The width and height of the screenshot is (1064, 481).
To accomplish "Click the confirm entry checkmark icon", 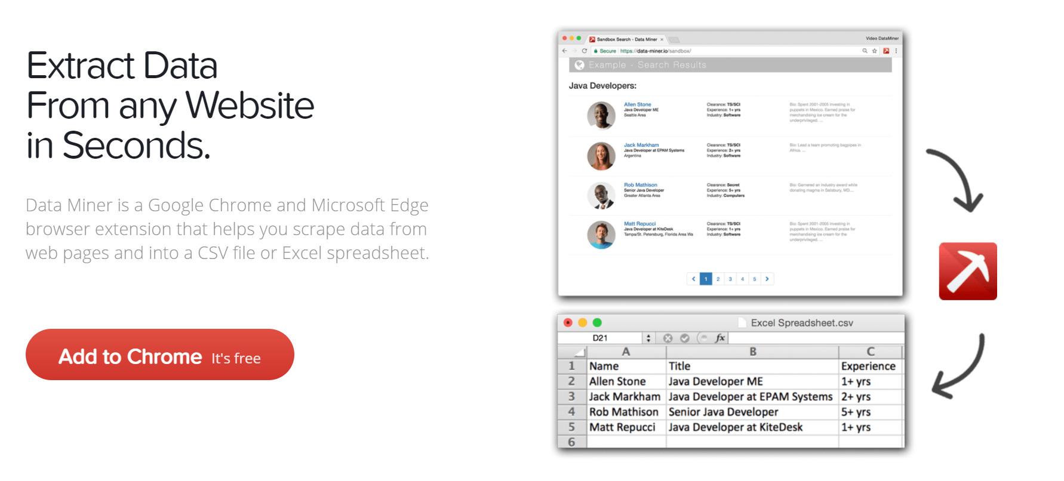I will point(685,338).
